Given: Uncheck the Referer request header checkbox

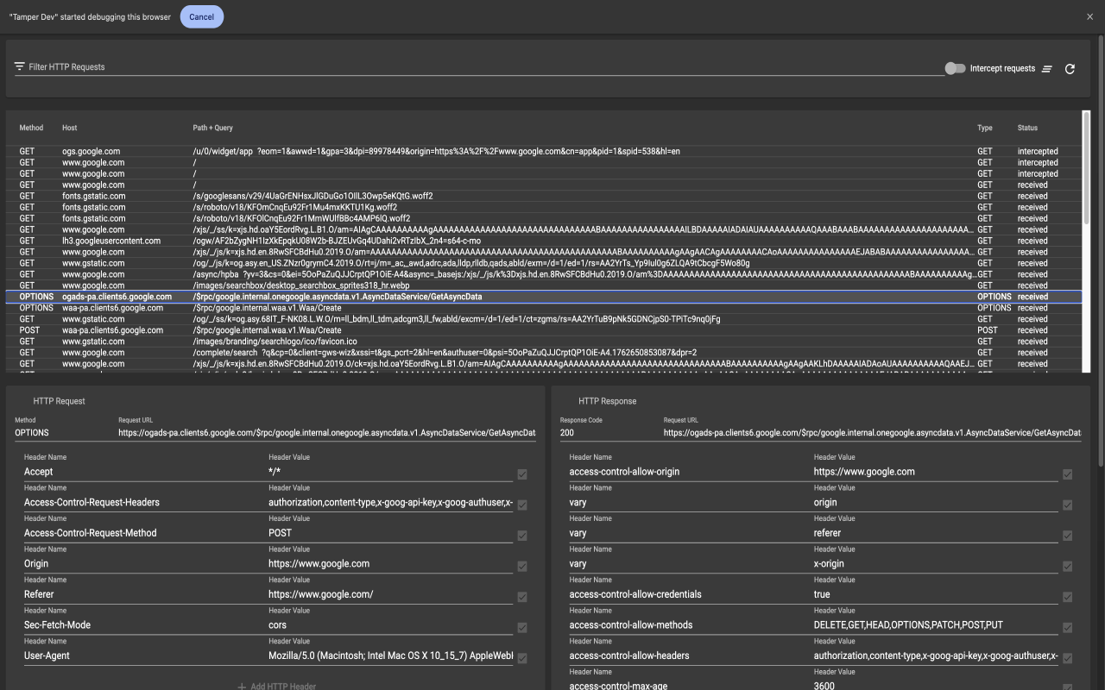Looking at the screenshot, I should coord(521,597).
